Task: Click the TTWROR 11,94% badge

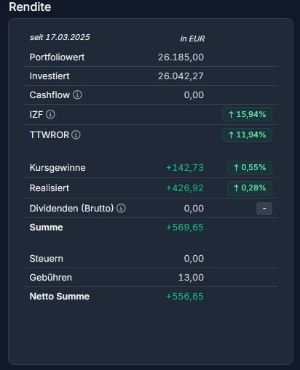Action: (247, 134)
